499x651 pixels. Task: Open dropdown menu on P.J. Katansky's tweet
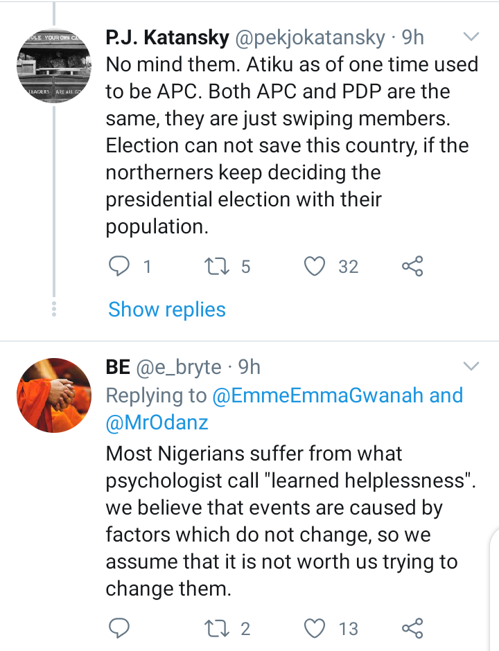[x=471, y=37]
